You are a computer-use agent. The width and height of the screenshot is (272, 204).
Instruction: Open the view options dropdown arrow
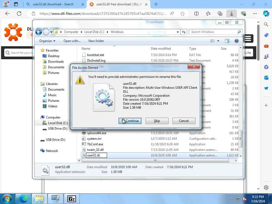(x=218, y=41)
